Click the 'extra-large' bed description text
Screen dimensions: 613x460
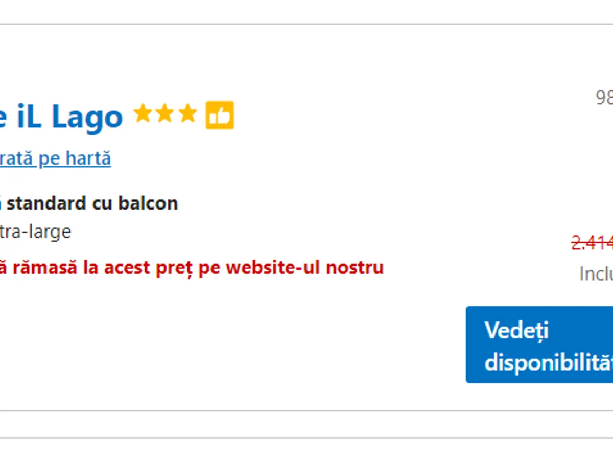click(36, 232)
